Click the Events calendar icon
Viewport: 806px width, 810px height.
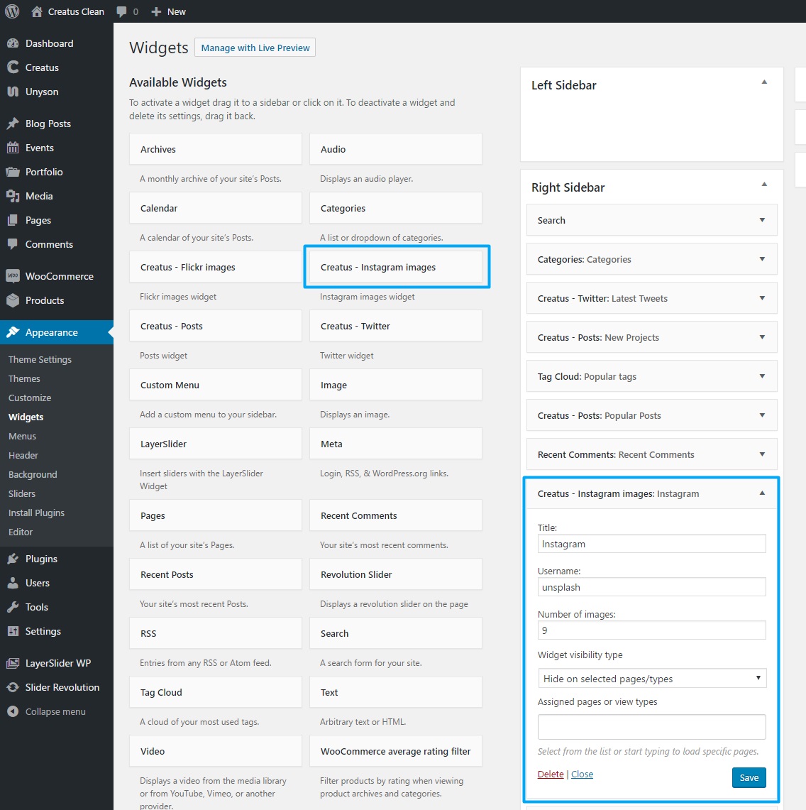point(13,148)
